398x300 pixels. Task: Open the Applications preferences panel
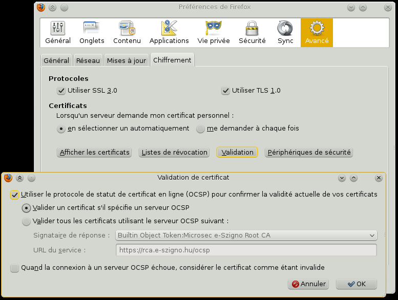point(169,33)
